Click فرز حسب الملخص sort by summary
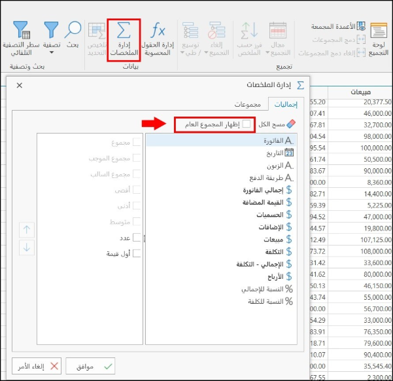393x381 pixels. click(249, 39)
